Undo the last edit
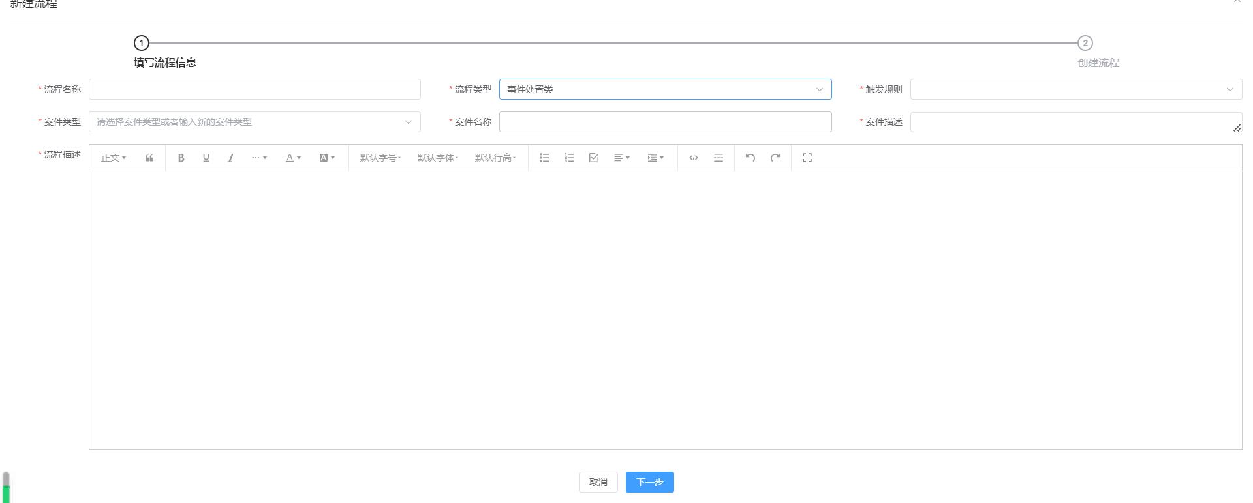 click(x=750, y=158)
